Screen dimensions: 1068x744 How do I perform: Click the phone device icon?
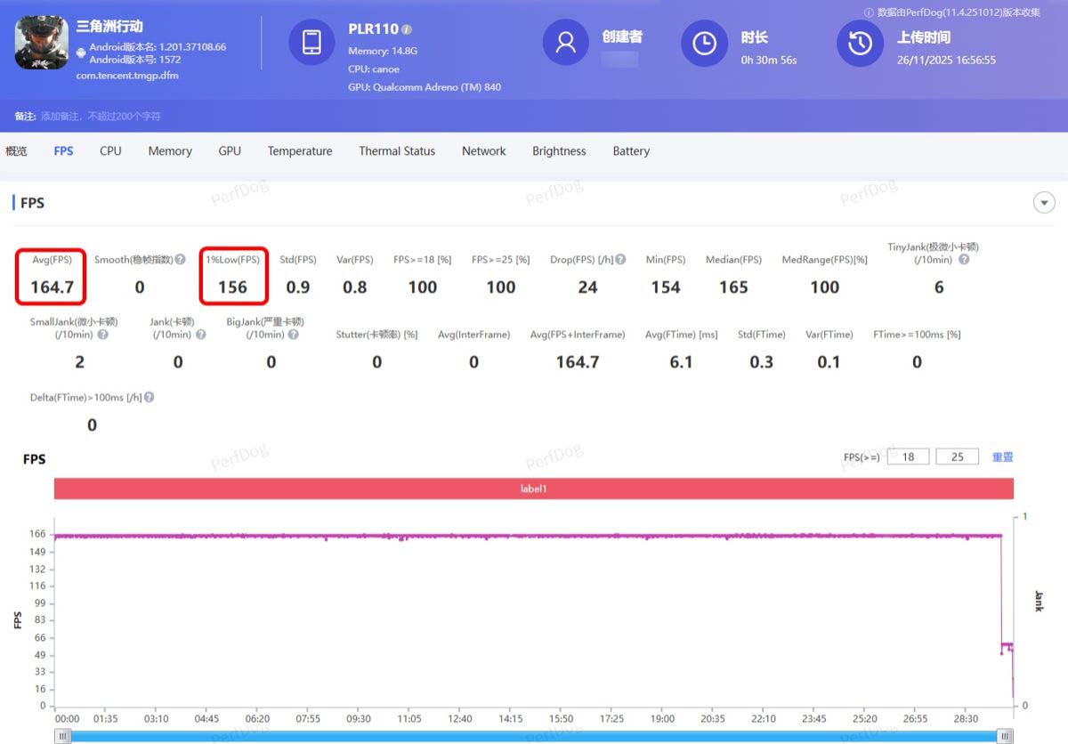(311, 42)
